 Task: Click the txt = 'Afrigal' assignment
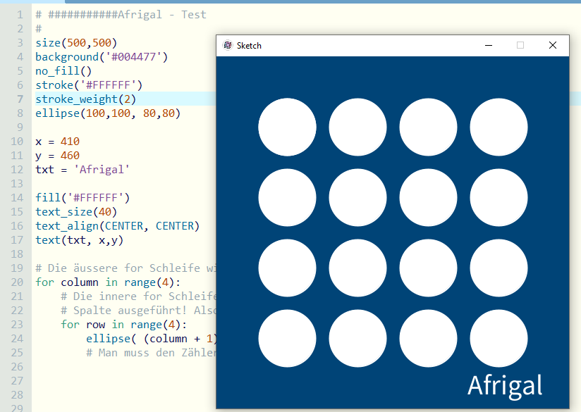click(82, 169)
